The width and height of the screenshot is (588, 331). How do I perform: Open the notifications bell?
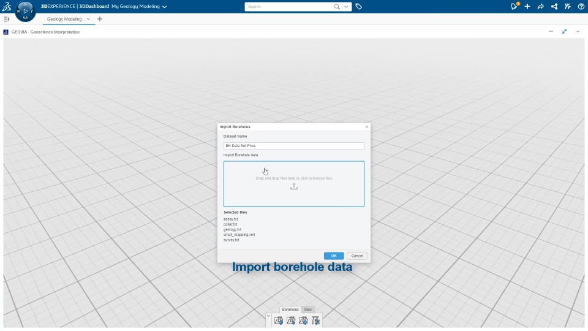514,6
